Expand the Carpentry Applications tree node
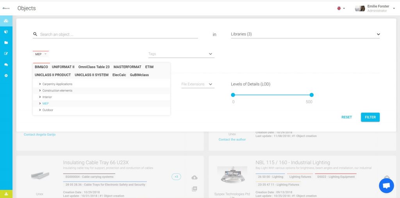400x198 pixels. point(40,84)
